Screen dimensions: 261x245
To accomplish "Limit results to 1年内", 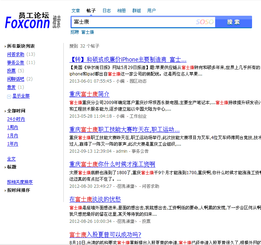I will coord(13,144).
